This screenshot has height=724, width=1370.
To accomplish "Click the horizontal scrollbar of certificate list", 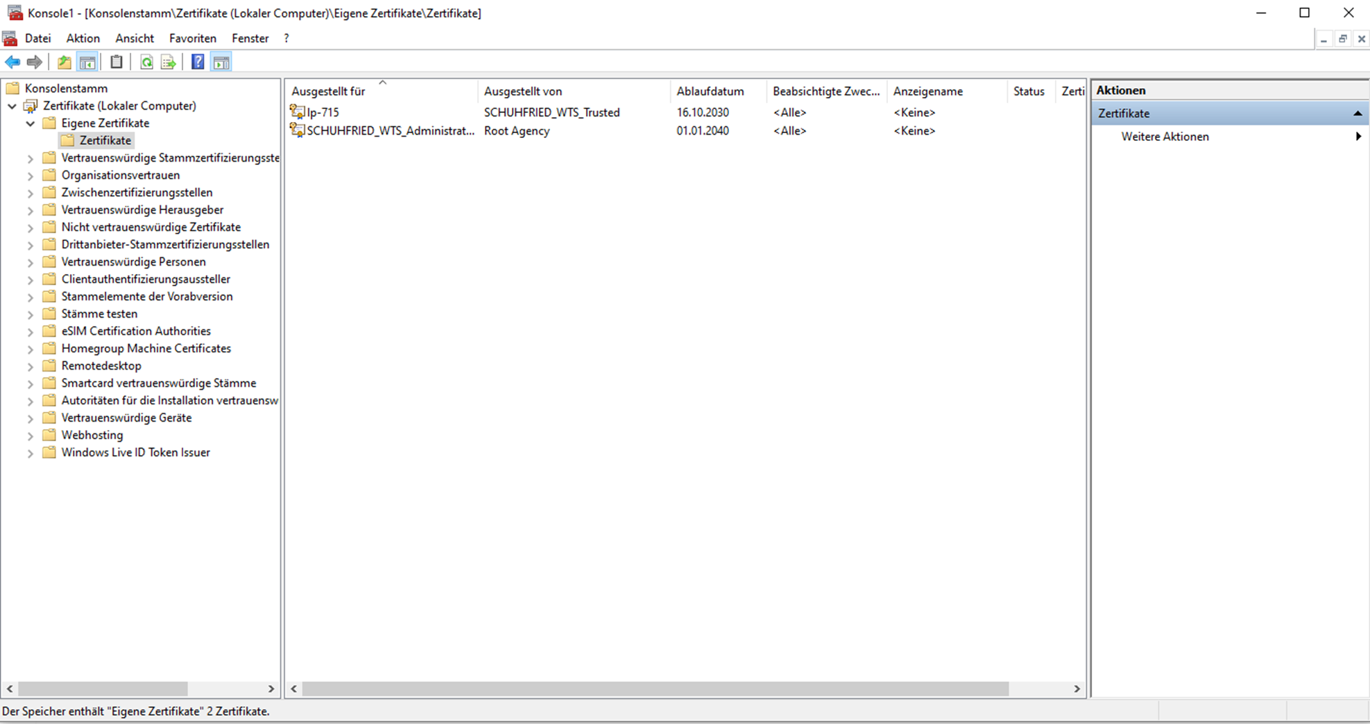I will click(655, 689).
